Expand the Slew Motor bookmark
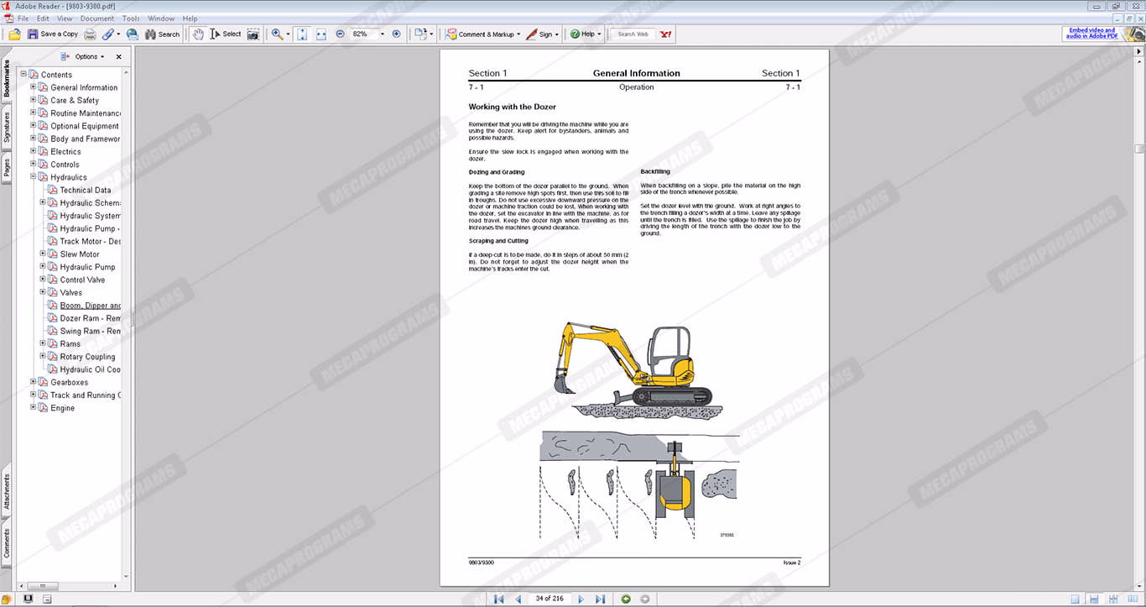This screenshot has width=1146, height=607. [43, 254]
